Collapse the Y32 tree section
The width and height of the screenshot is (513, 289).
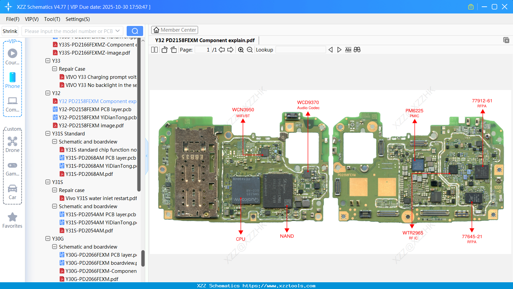click(47, 93)
